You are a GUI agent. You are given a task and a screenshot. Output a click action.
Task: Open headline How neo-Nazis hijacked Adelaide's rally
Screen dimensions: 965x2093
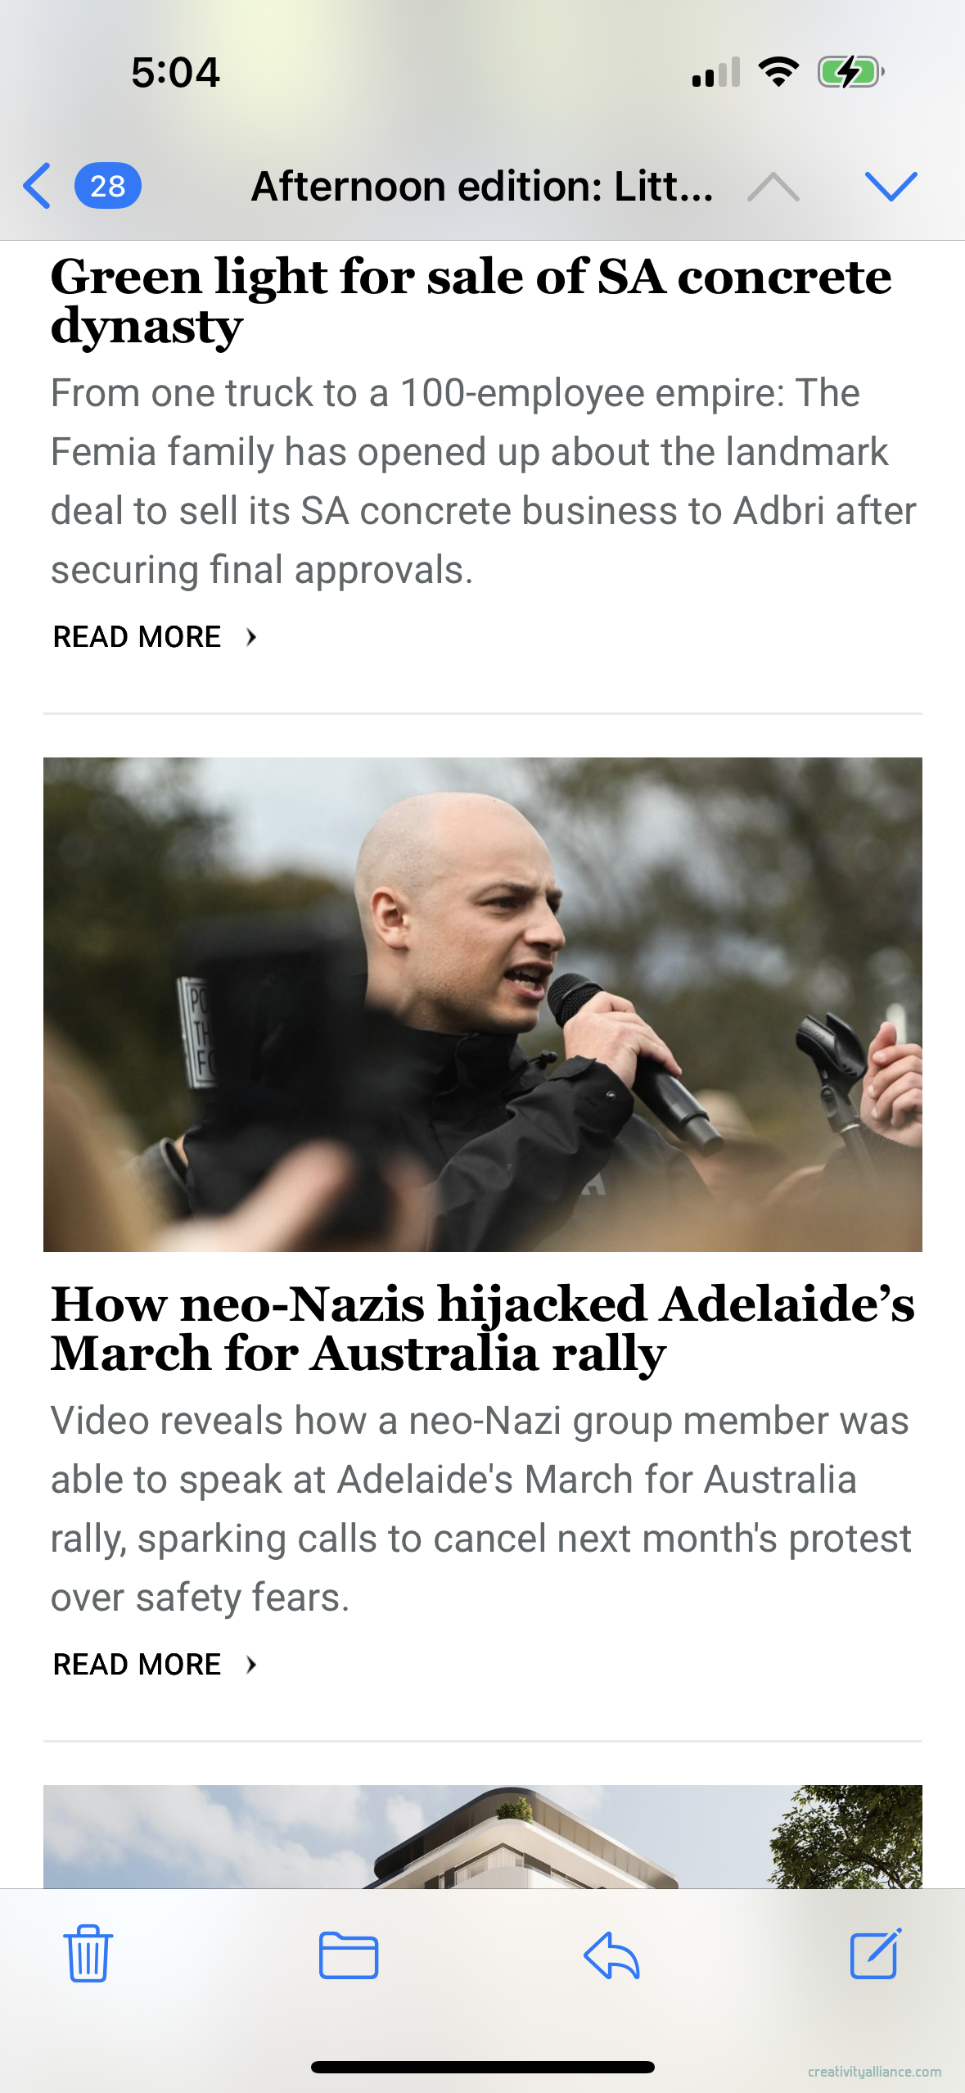[x=483, y=1328]
